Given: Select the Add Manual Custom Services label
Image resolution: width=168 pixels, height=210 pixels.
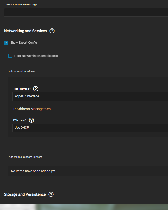Looking at the screenshot, I should (x=25, y=157).
